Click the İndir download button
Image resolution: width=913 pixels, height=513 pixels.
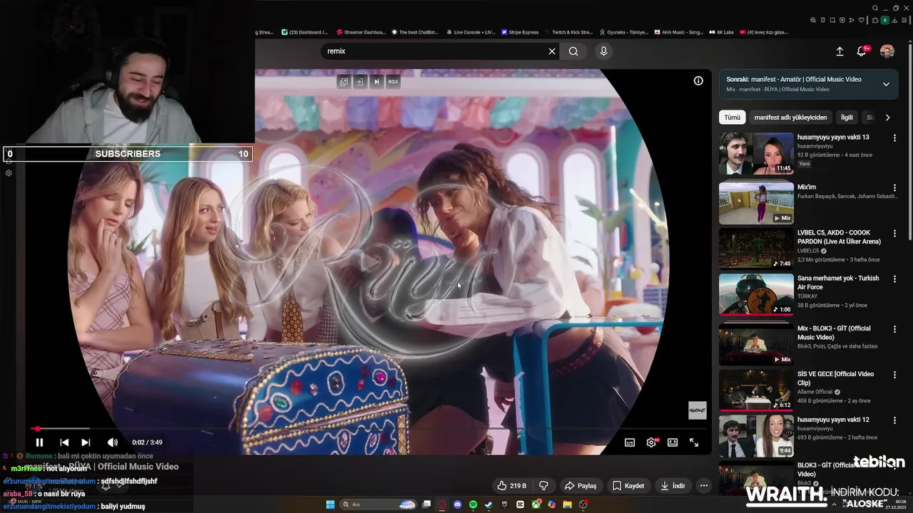(673, 486)
